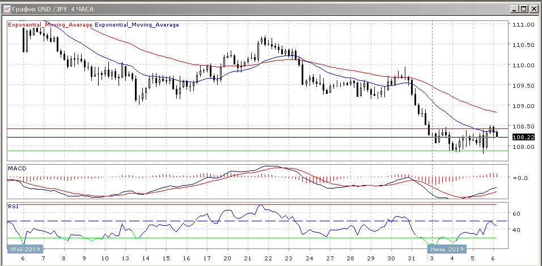This screenshot has width=542, height=266.
Task: Maximize the USD/JPY chart window
Action: pyautogui.click(x=524, y=9)
